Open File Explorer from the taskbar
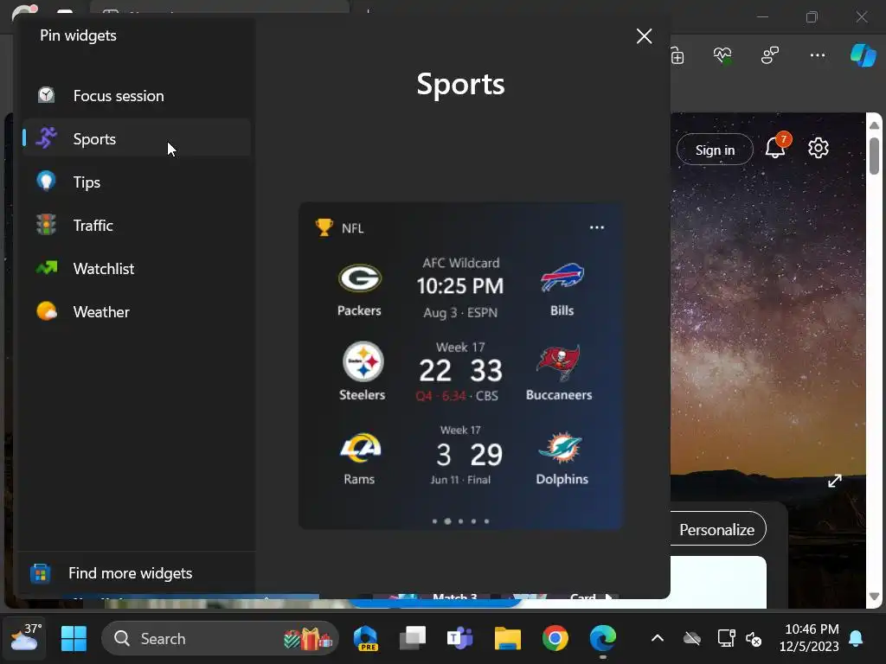The width and height of the screenshot is (886, 664). 507,639
